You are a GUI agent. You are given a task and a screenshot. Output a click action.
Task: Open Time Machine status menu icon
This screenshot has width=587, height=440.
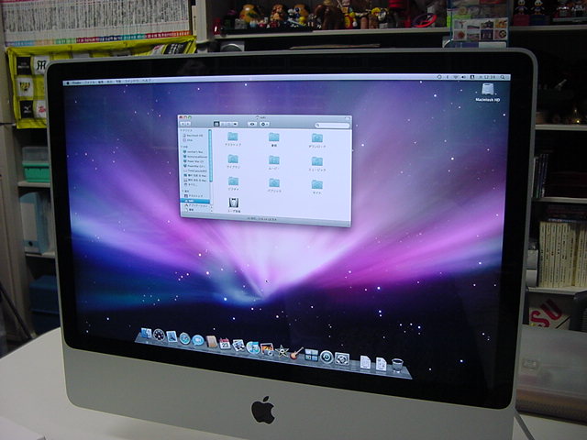pos(439,77)
